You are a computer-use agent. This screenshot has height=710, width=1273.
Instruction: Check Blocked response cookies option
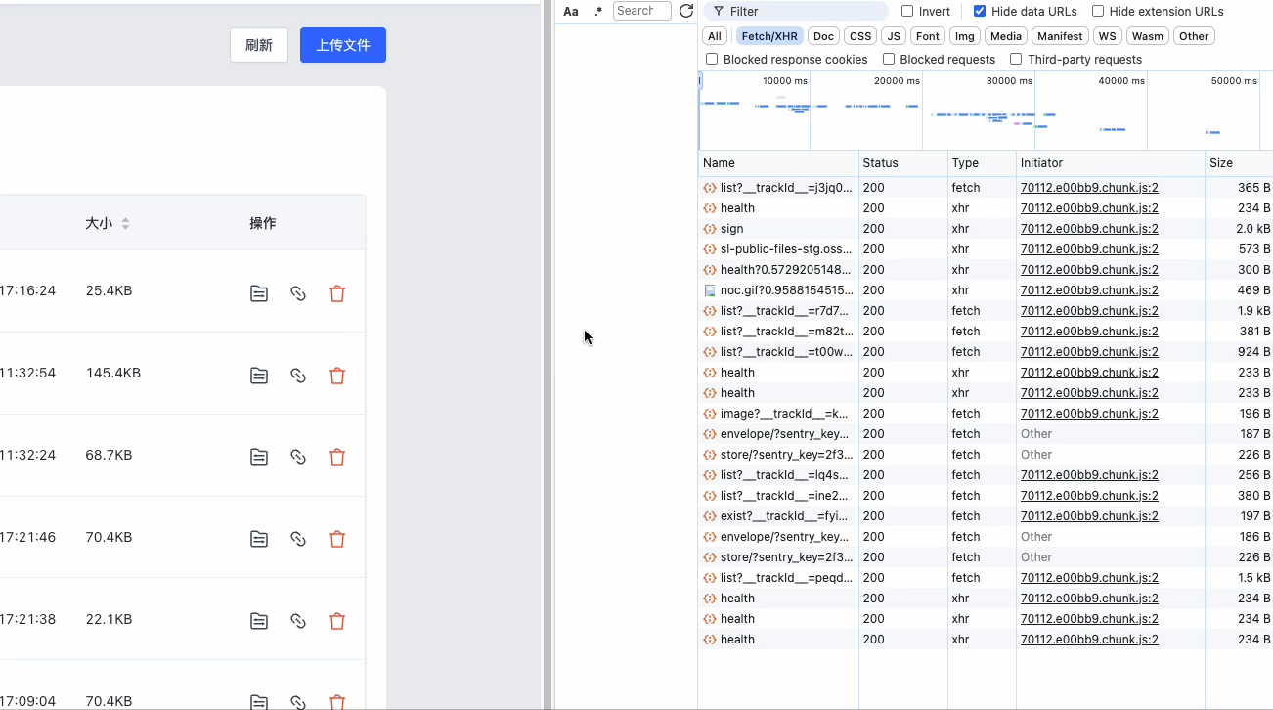click(x=712, y=60)
